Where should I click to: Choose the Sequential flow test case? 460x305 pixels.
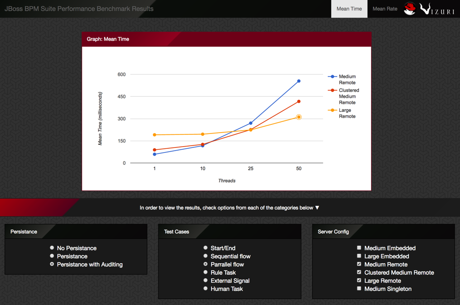[205, 256]
